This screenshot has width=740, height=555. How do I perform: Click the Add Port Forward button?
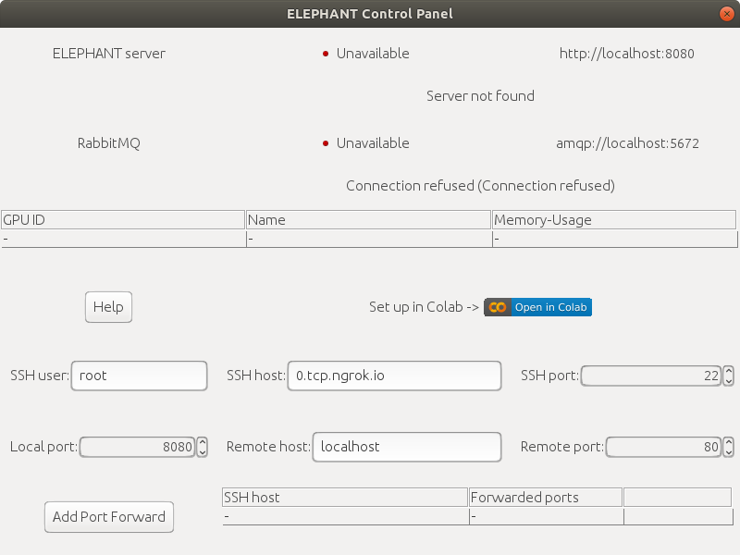pyautogui.click(x=109, y=517)
